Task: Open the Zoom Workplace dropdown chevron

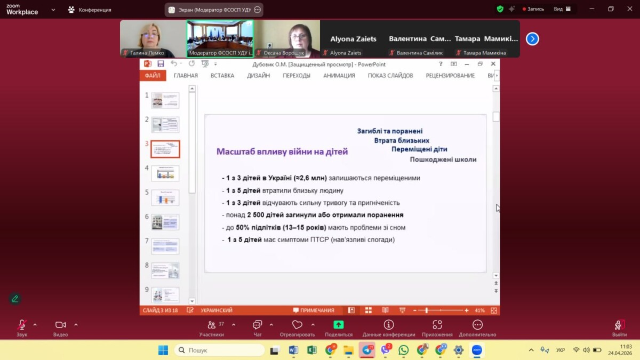Action: [53, 10]
